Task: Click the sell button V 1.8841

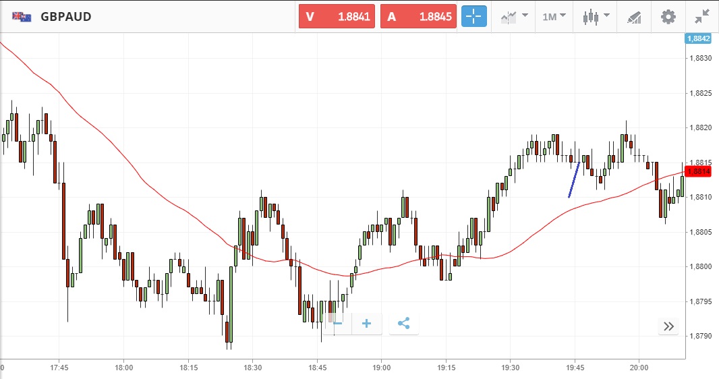Action: [338, 17]
